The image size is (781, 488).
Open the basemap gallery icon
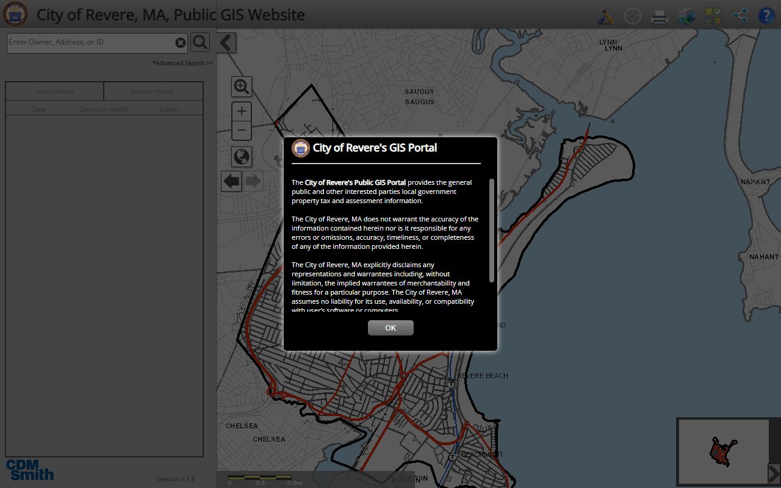[713, 15]
